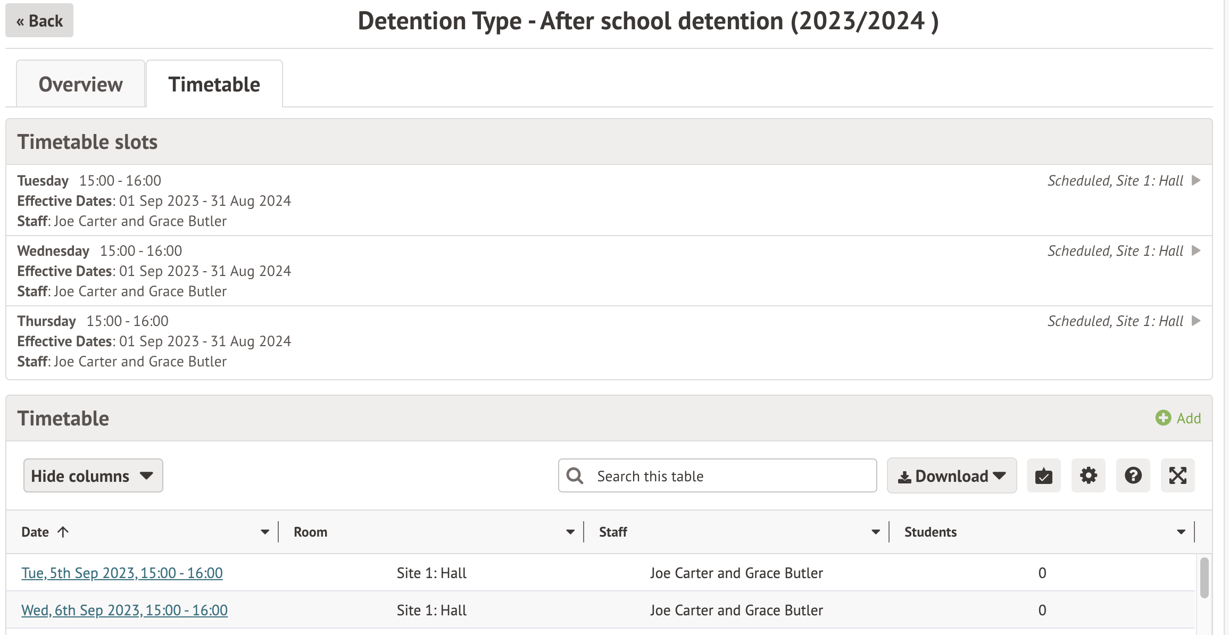The width and height of the screenshot is (1229, 635).
Task: Switch to the Overview tab
Action: click(x=81, y=84)
